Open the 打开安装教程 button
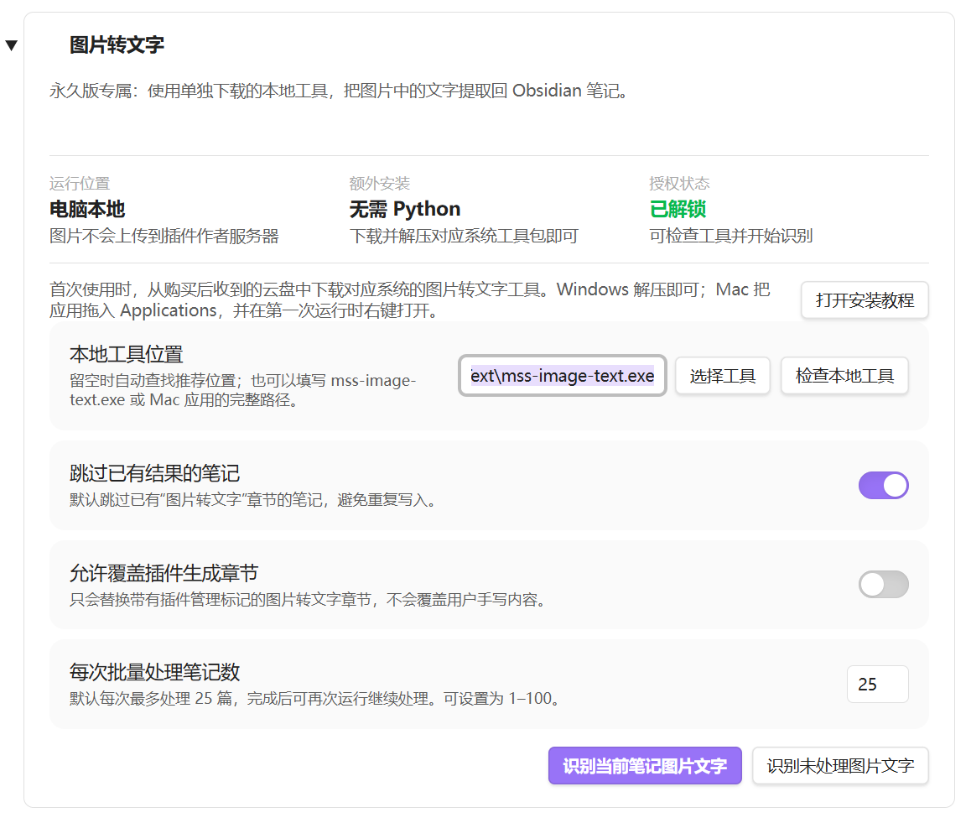Screen dimensions: 971x823 [865, 300]
